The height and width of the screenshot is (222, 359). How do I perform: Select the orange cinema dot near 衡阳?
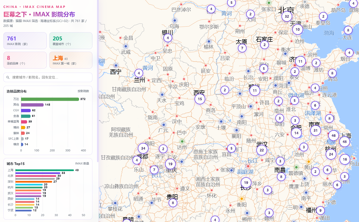point(241,198)
